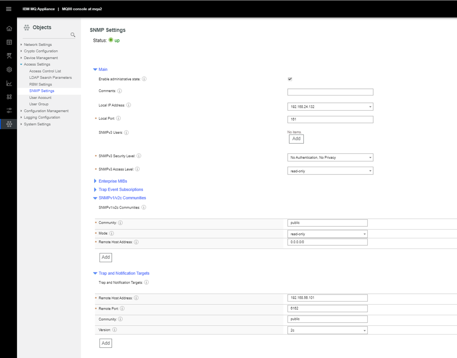The width and height of the screenshot is (457, 358).
Task: Show info for Local IP Address
Action: tap(129, 105)
